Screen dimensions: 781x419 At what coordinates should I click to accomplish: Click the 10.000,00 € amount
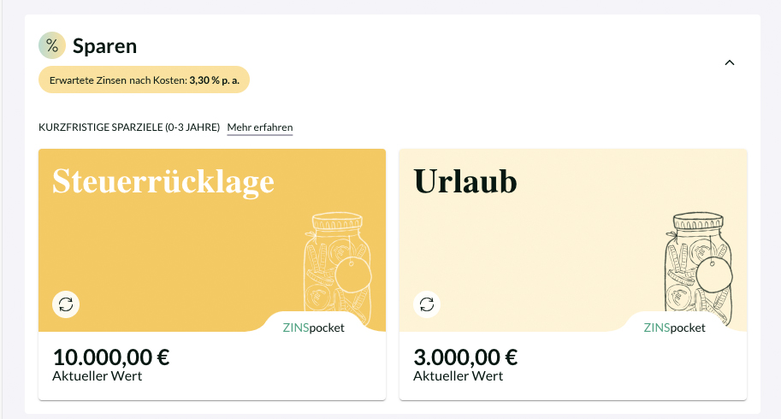pos(111,357)
